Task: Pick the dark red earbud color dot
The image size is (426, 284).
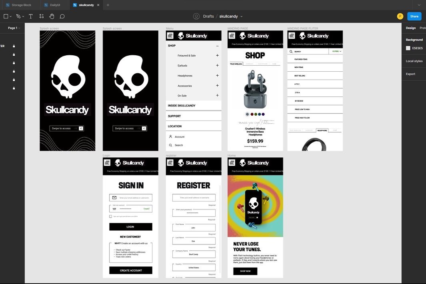Action: tap(252, 114)
